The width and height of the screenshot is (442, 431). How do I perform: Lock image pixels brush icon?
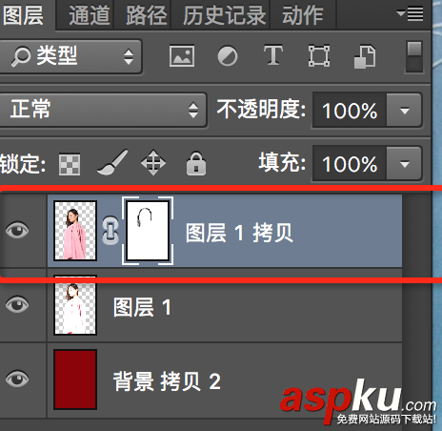point(112,162)
